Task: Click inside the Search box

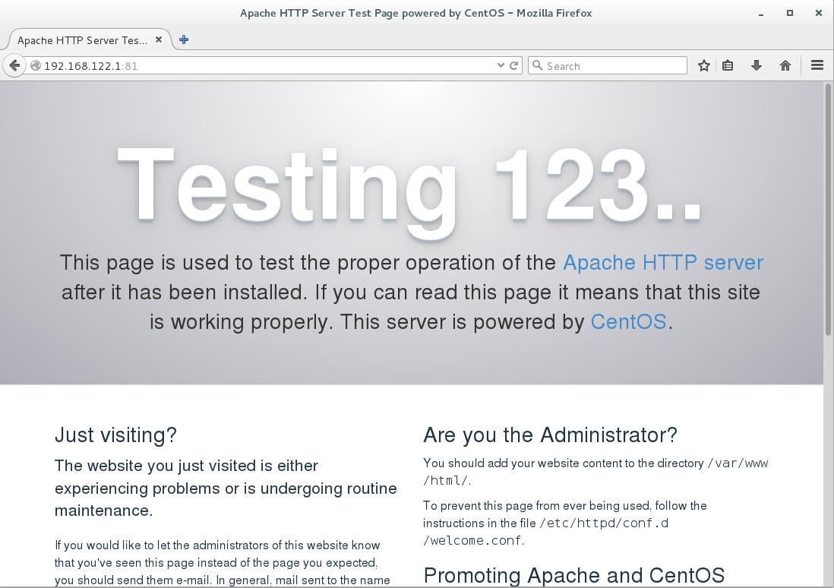Action: coord(615,65)
